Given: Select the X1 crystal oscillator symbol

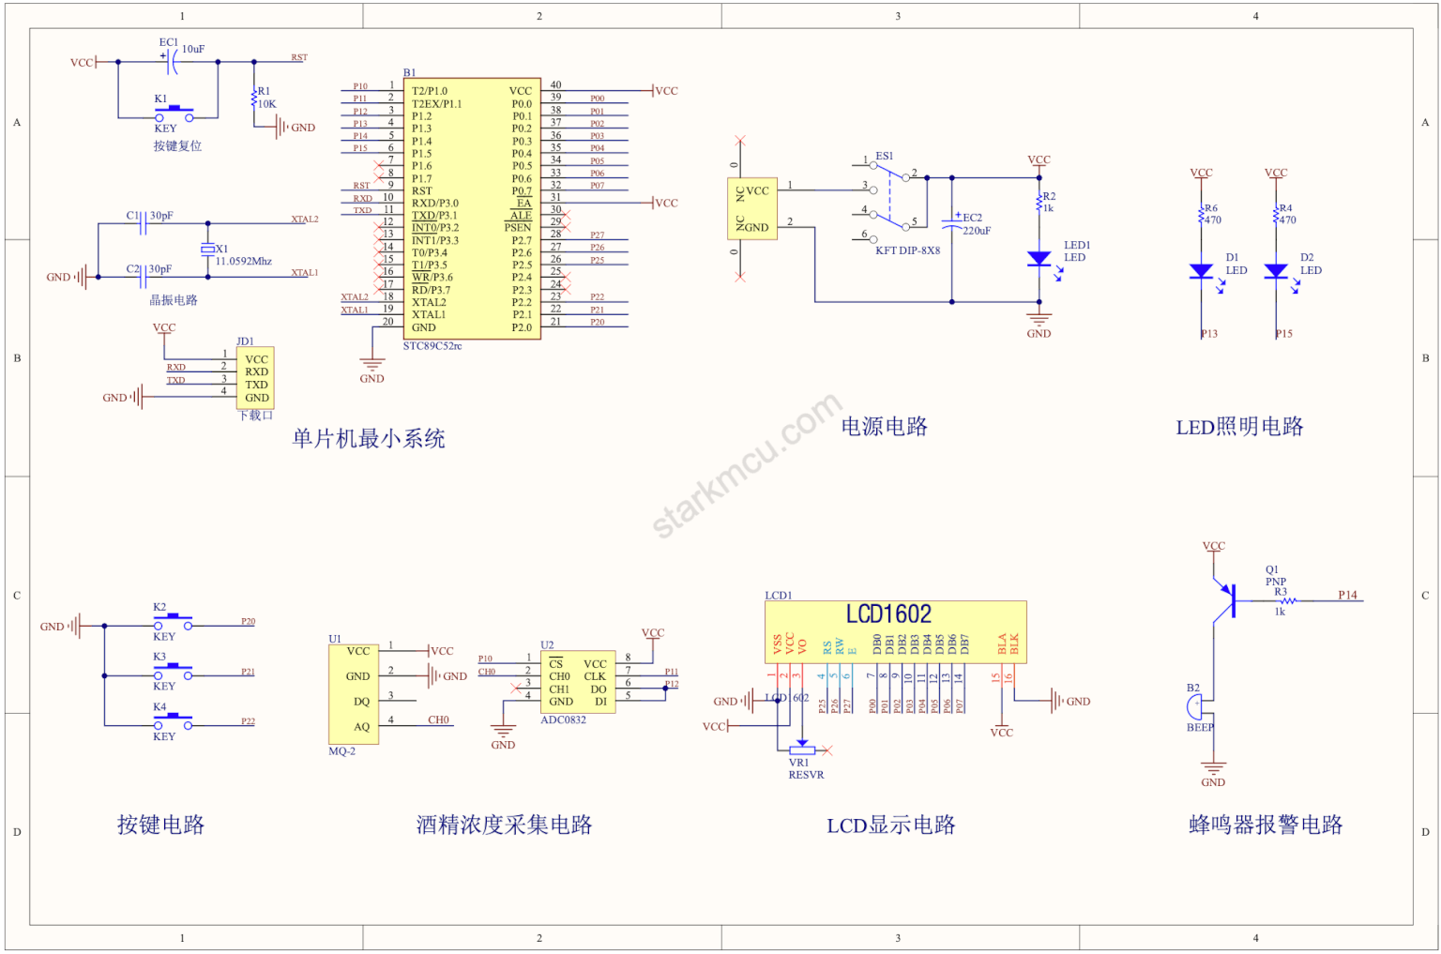Looking at the screenshot, I should pos(207,250).
